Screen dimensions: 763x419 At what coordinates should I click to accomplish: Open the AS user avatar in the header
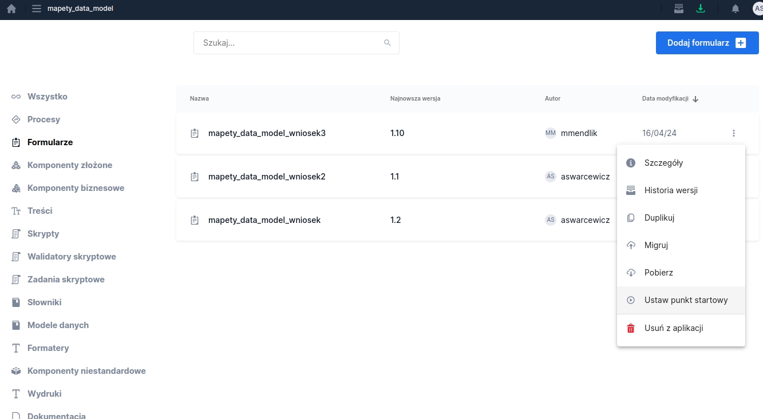click(757, 9)
